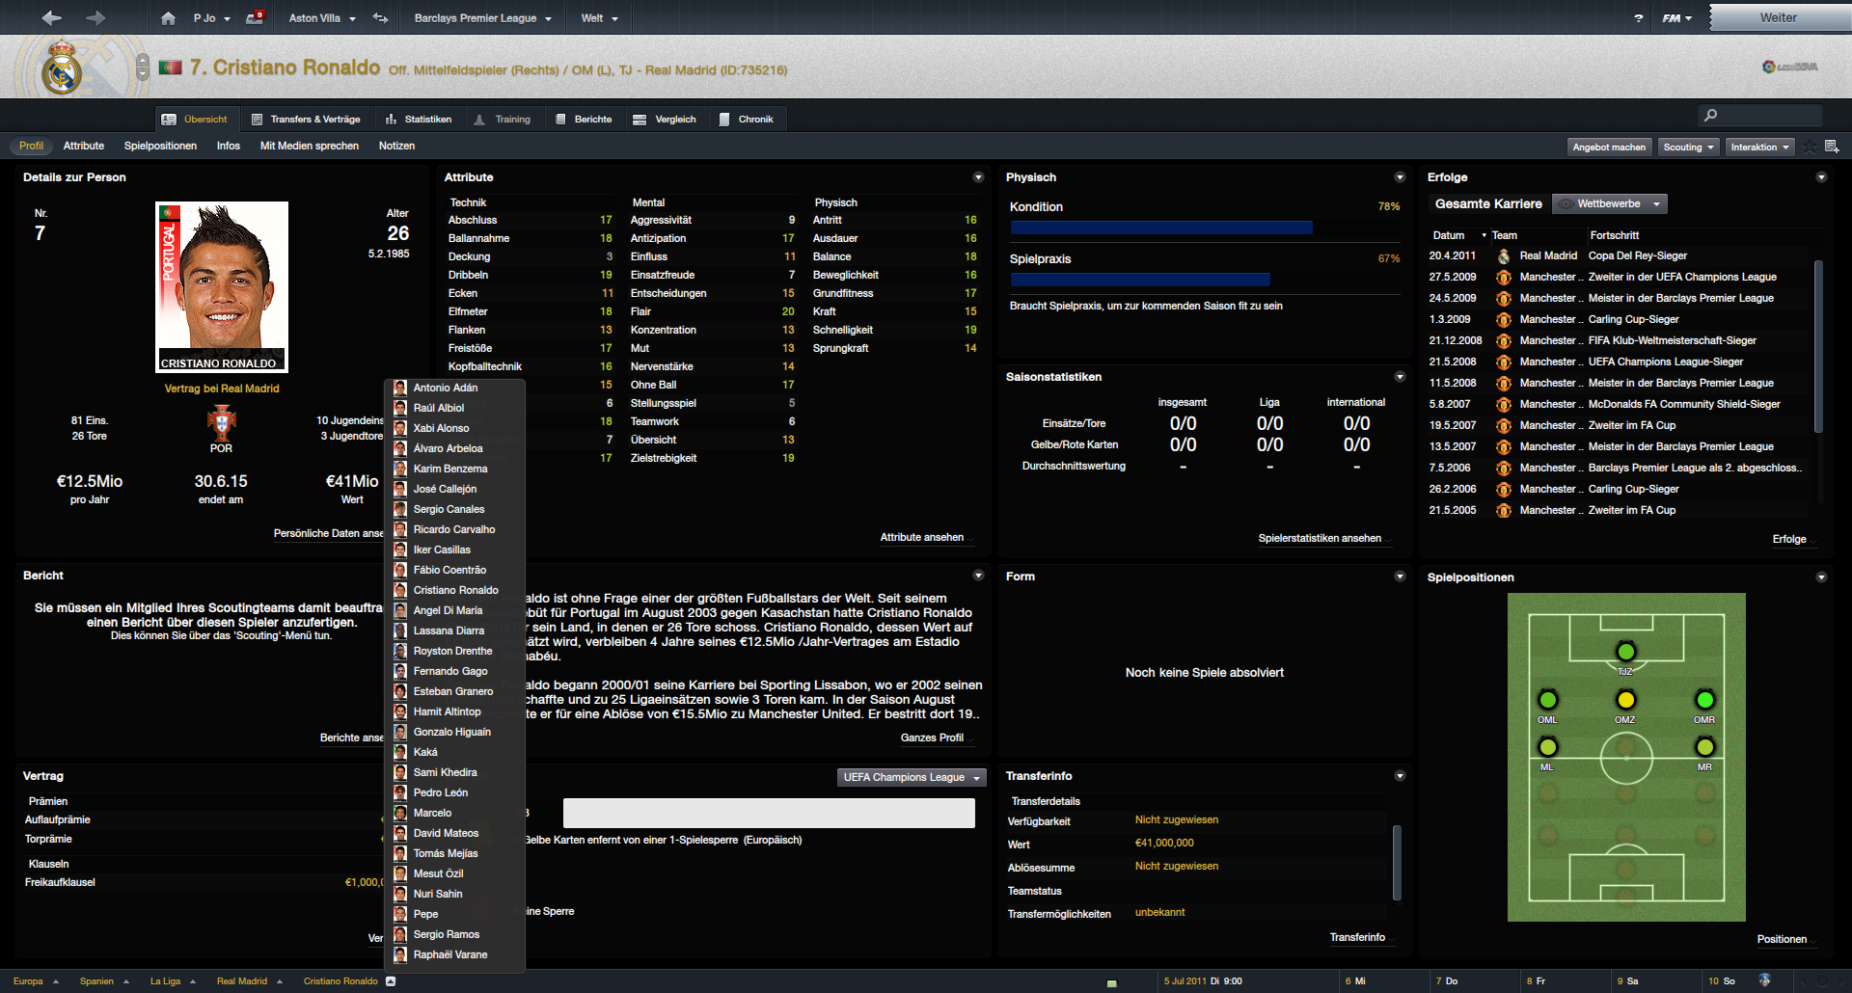The height and width of the screenshot is (993, 1852).
Task: Click the Real Madrid club crest
Action: point(62,67)
